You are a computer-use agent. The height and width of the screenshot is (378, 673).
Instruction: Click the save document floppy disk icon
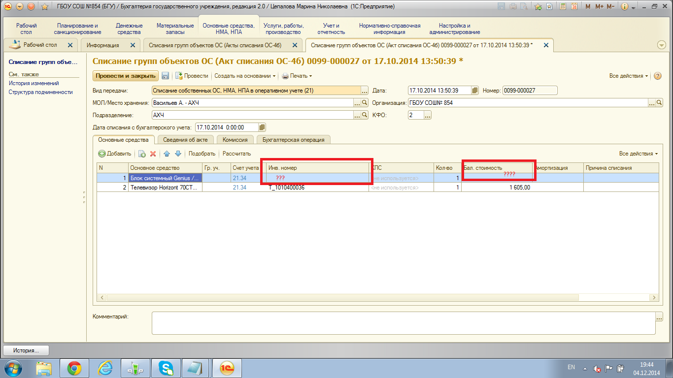pyautogui.click(x=166, y=76)
